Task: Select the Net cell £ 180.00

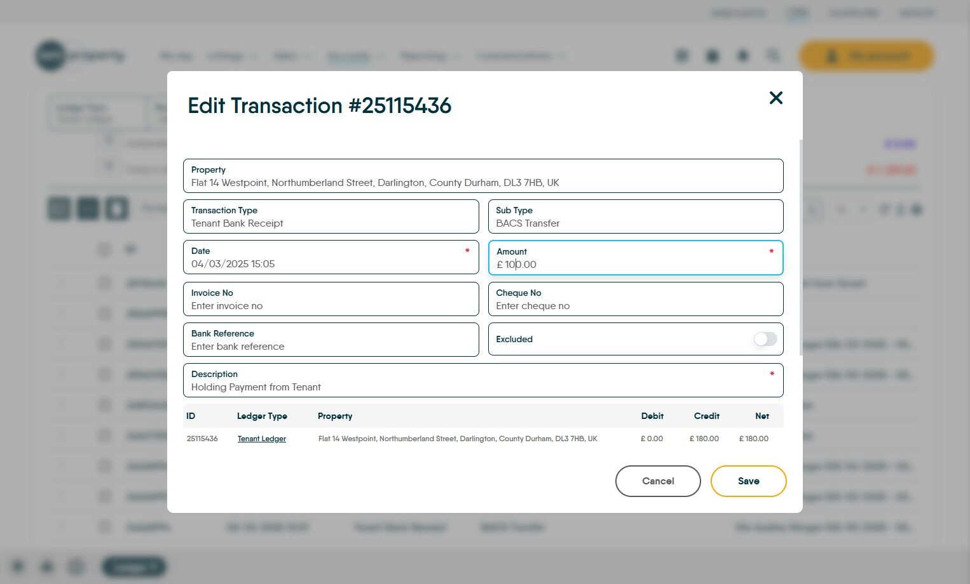Action: [x=754, y=439]
